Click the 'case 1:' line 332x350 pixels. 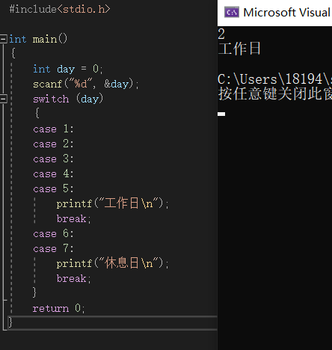click(x=53, y=129)
